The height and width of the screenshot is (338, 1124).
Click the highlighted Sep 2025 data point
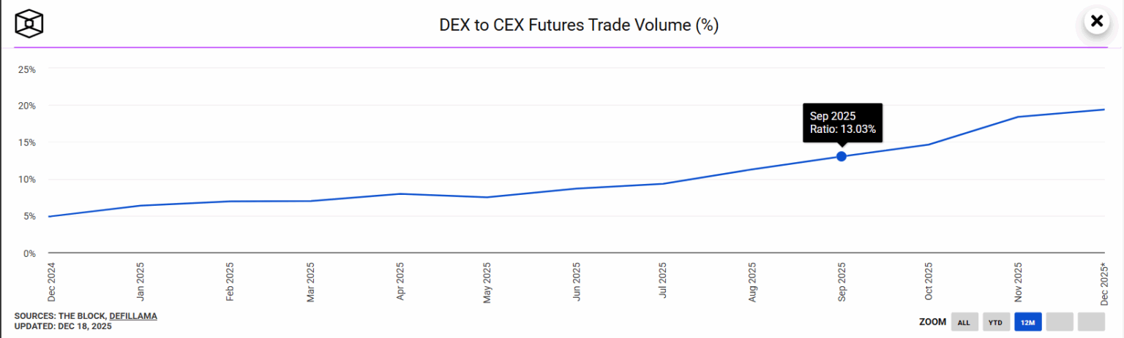842,156
